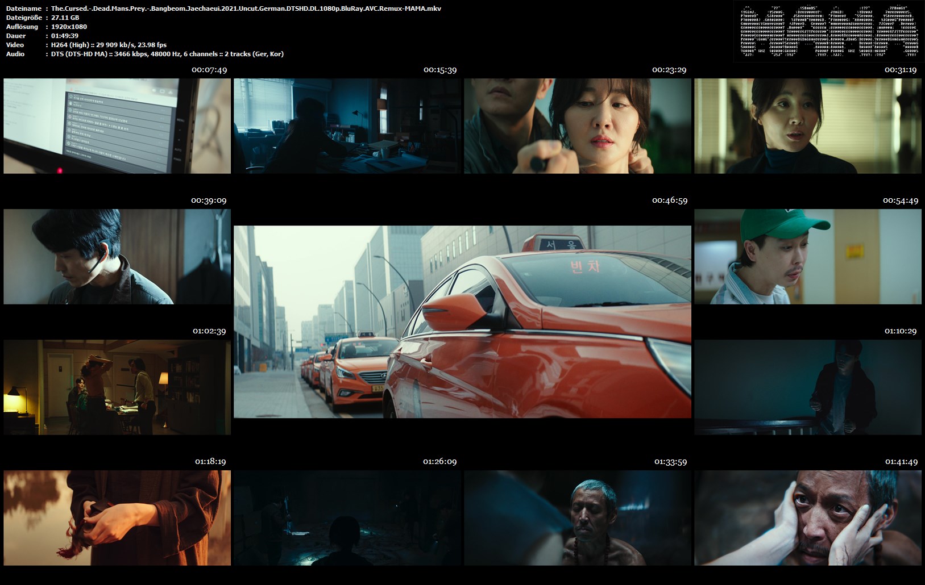Click the 01:02:39 timestamp
The width and height of the screenshot is (925, 585).
click(209, 331)
